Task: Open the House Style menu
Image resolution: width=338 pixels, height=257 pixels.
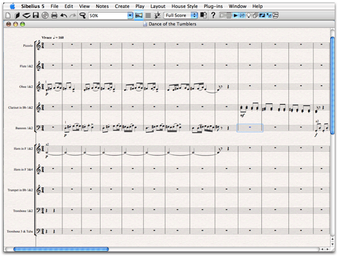Action: tap(184, 6)
